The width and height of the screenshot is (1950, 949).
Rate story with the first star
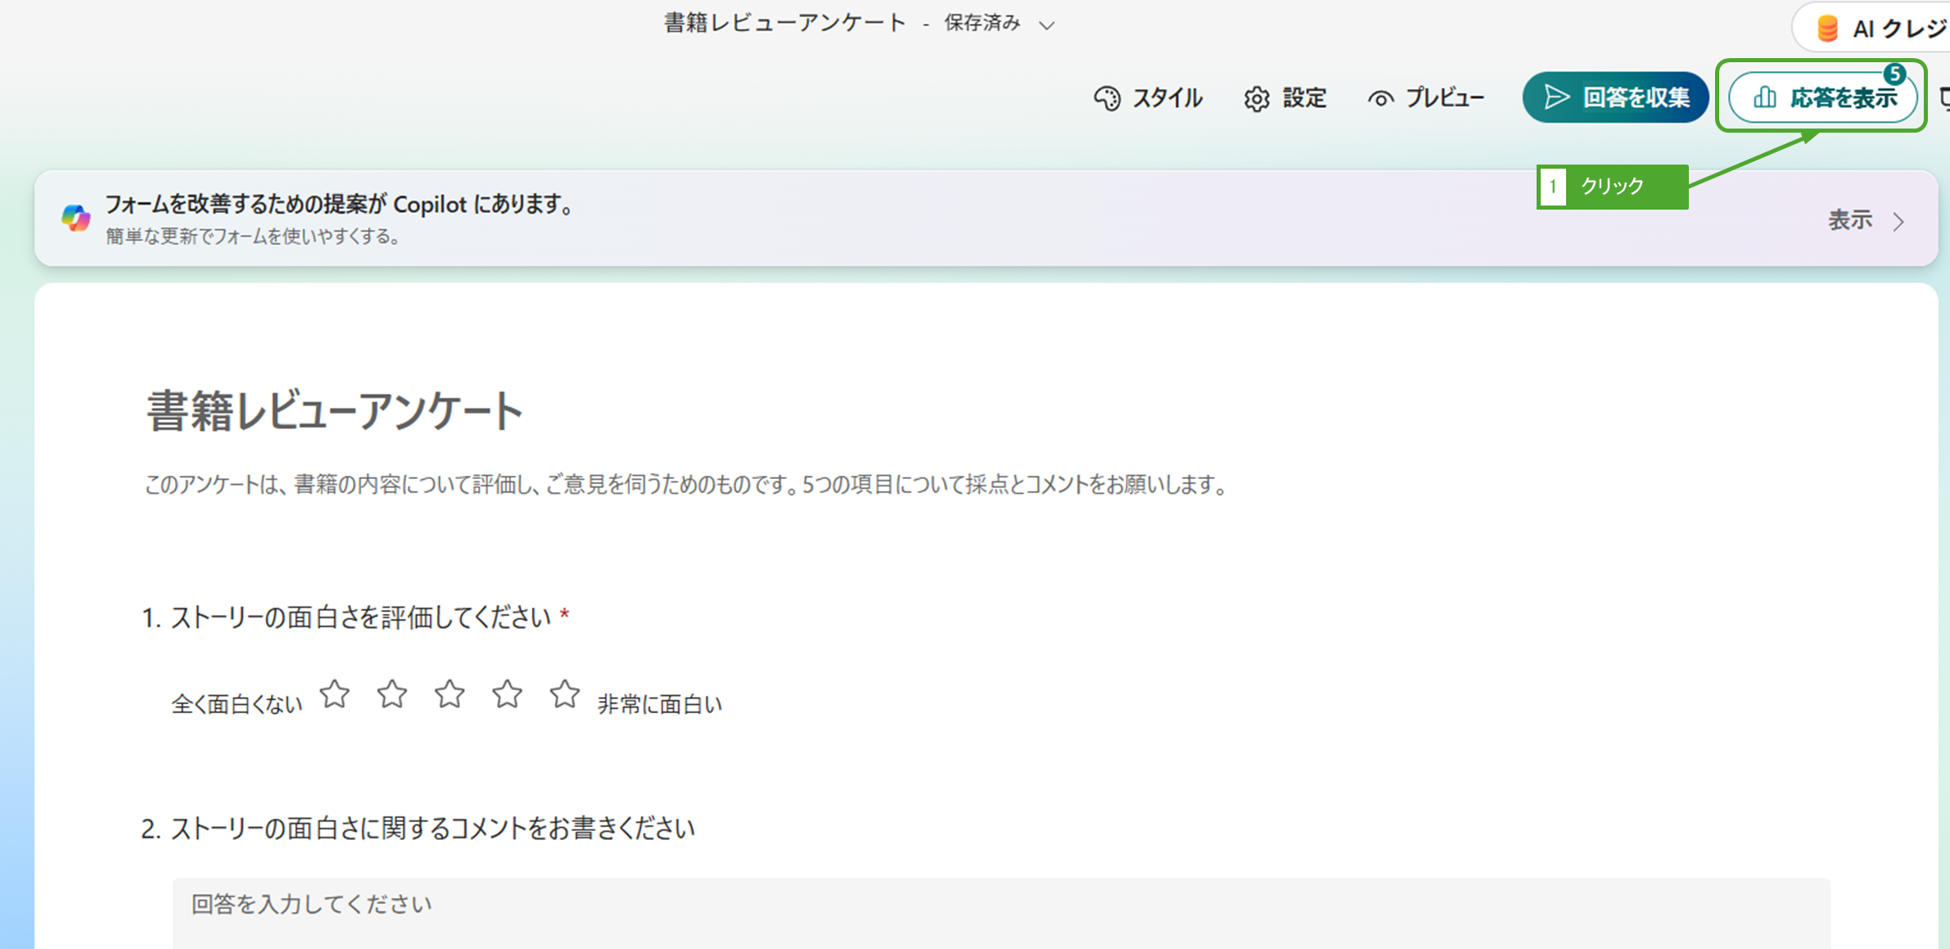pos(335,694)
